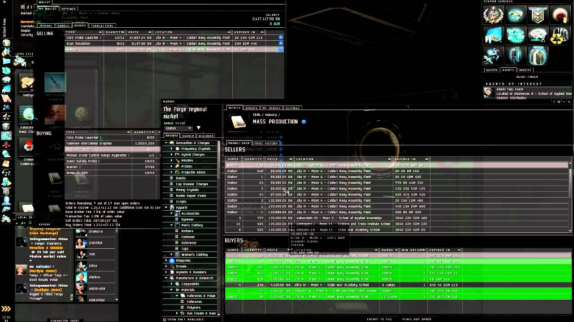Toggle Show Only Available checkbox
This screenshot has width=574, height=322.
point(164,319)
